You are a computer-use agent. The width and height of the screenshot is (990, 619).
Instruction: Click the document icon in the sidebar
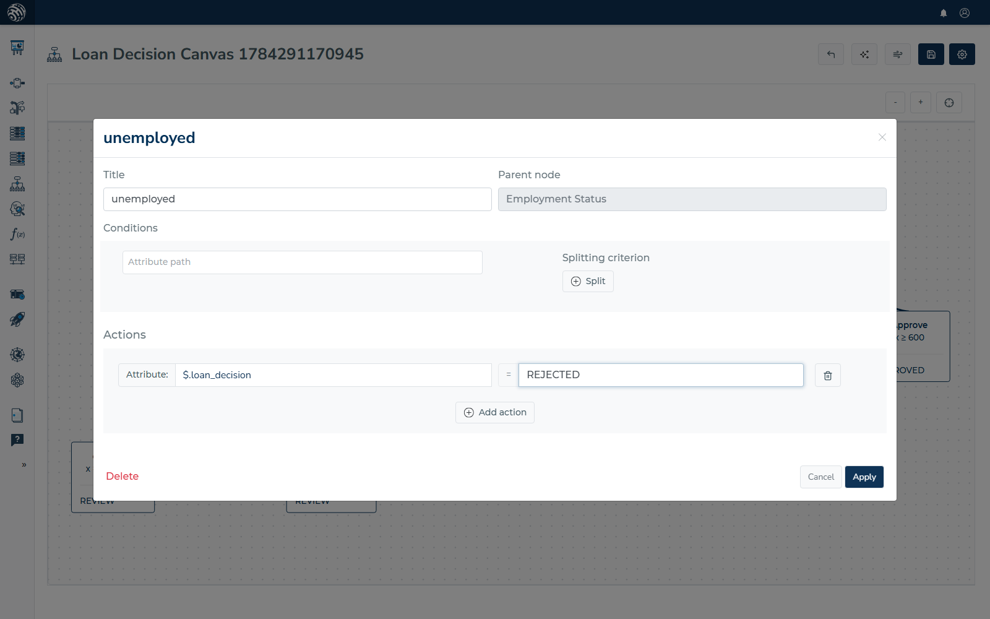pos(17,415)
